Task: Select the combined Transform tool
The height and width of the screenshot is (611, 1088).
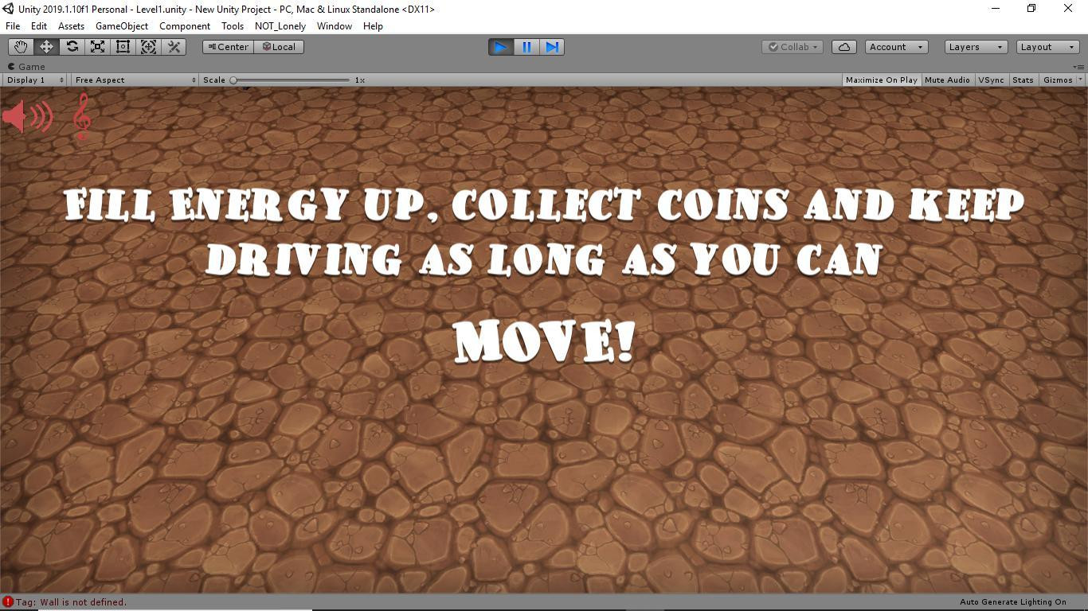Action: (x=148, y=47)
